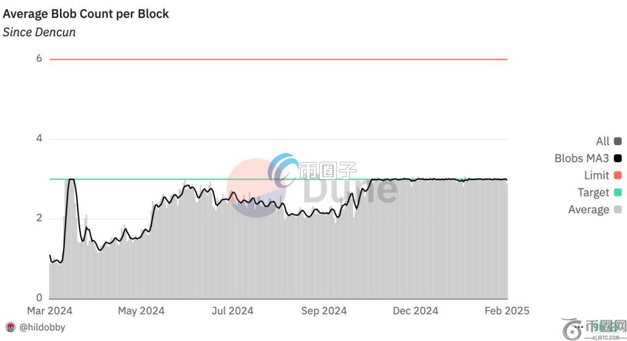Click the light gray Average color swatch
Image resolution: width=627 pixels, height=341 pixels.
coord(617,210)
